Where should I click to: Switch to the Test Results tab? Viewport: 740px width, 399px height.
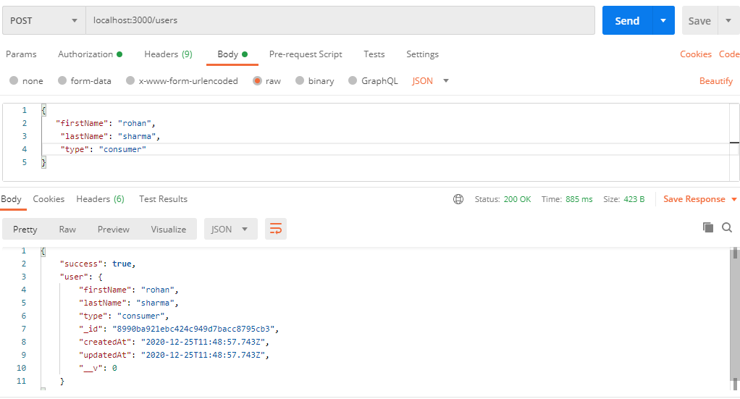[x=163, y=199]
